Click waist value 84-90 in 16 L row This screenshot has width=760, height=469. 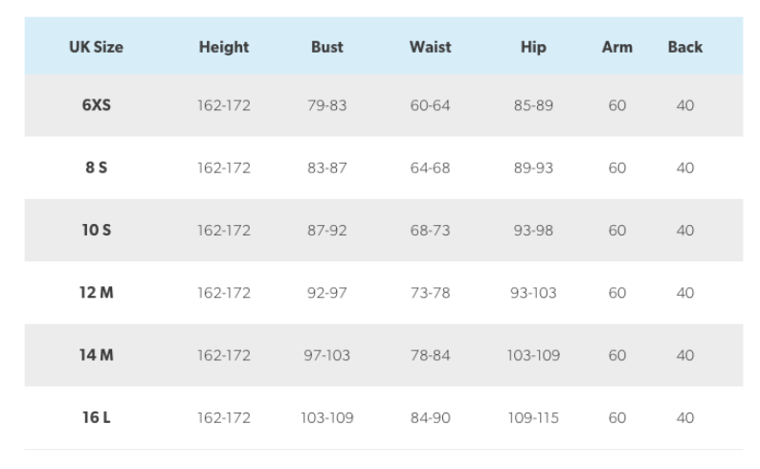coord(430,418)
